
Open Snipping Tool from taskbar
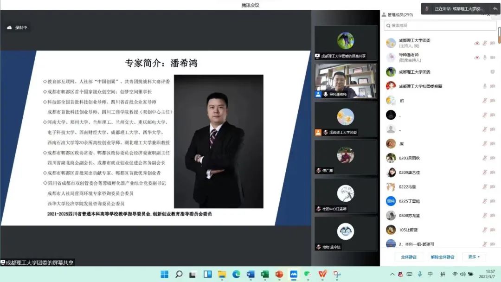click(337, 274)
